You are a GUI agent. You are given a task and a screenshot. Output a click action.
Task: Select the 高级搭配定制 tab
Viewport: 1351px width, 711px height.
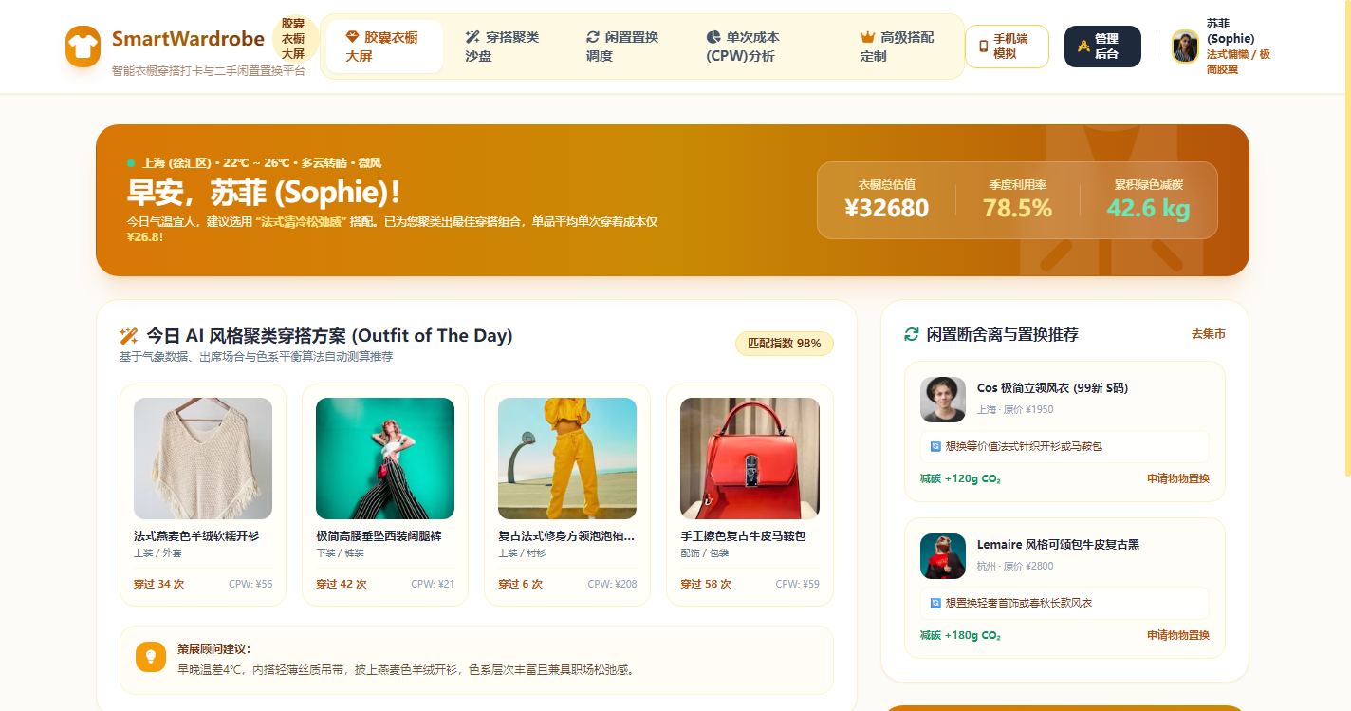tap(899, 47)
